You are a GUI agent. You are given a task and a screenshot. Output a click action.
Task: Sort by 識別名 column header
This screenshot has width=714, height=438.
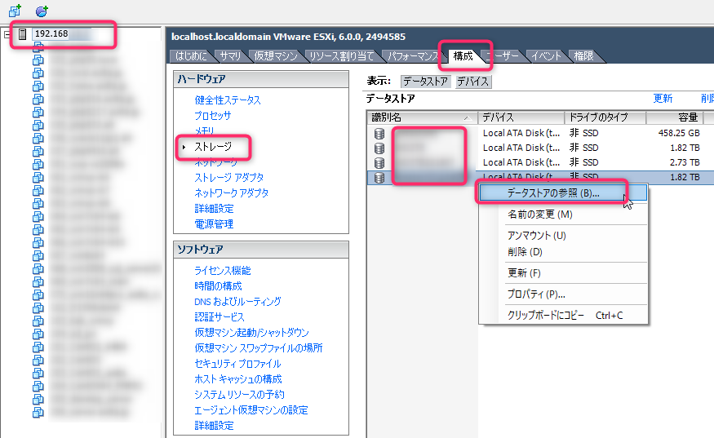(x=422, y=117)
